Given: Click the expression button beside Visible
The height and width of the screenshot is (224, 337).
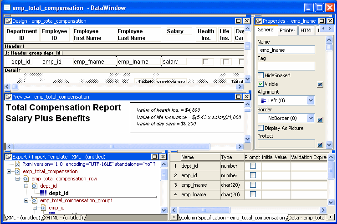Looking at the screenshot, I should 320,84.
